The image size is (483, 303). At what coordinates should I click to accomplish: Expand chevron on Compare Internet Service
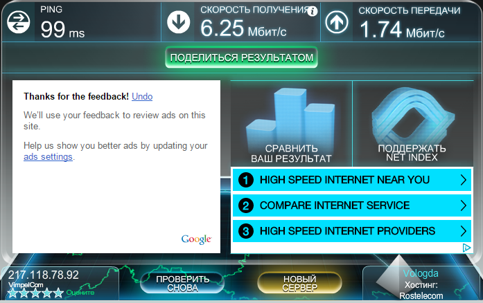pyautogui.click(x=464, y=205)
